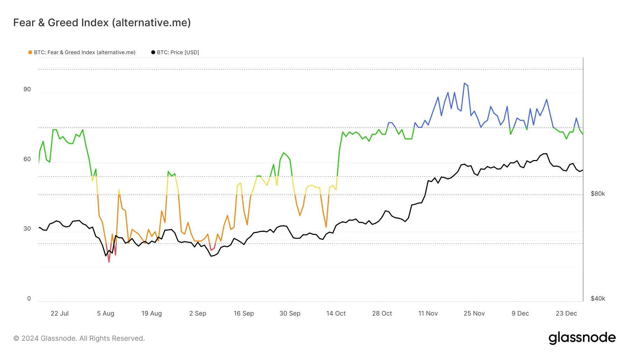Image resolution: width=629 pixels, height=354 pixels.
Task: Select the 14 Oct date label
Action: point(336,313)
